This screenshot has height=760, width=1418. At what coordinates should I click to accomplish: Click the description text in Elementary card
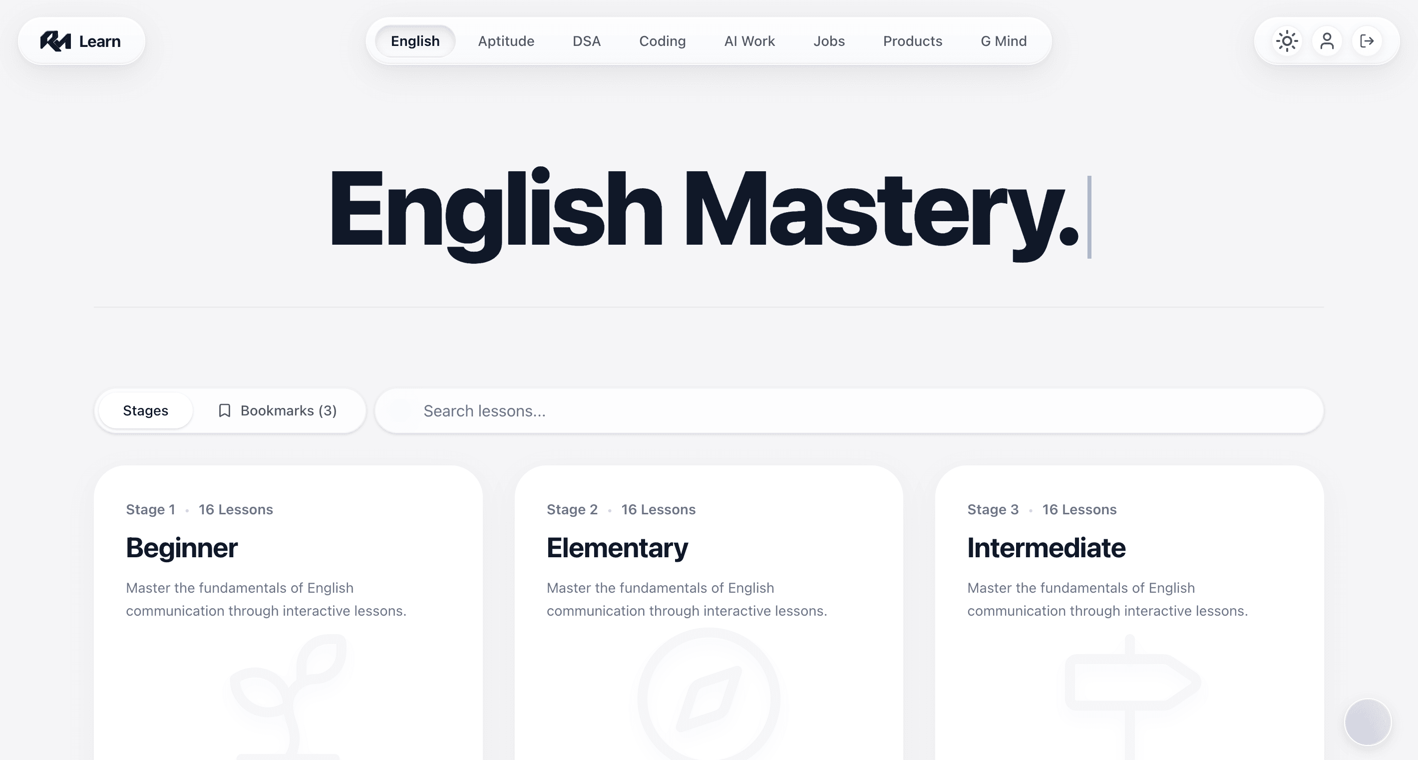(x=687, y=599)
